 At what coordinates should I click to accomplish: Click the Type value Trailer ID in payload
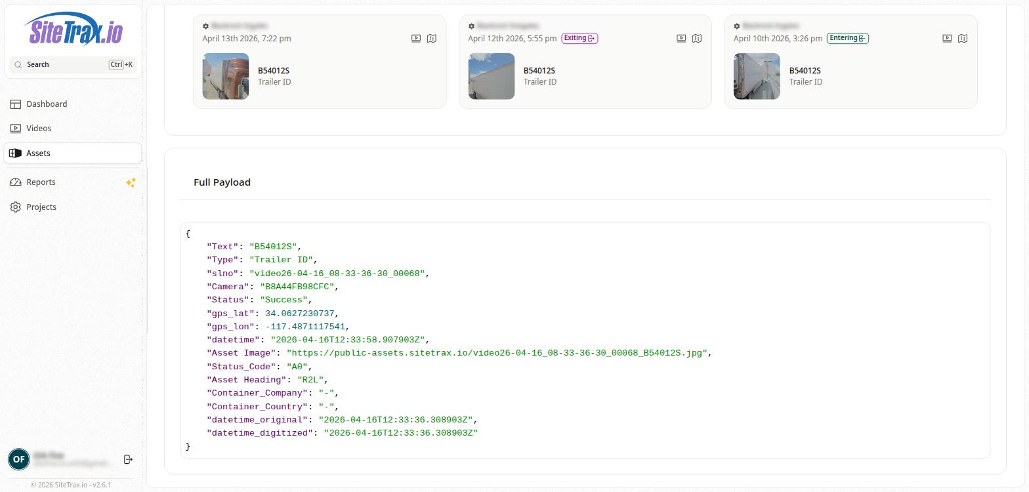281,260
